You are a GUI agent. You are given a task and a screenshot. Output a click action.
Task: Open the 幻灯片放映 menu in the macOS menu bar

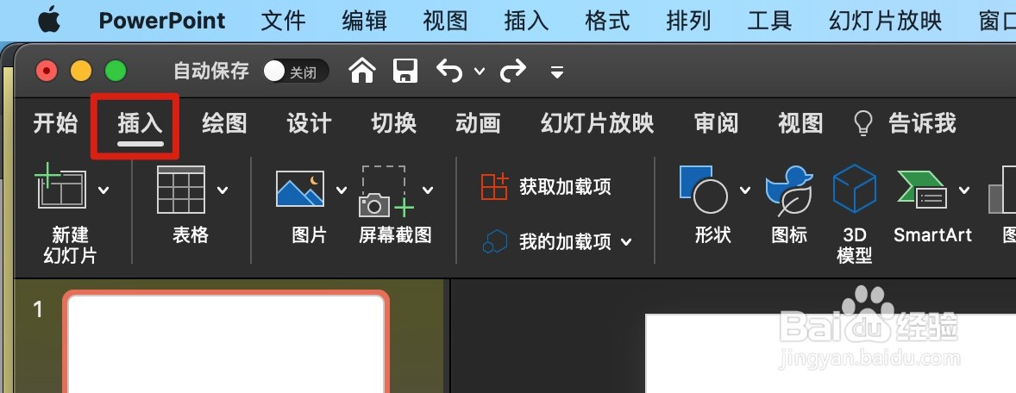tap(885, 21)
